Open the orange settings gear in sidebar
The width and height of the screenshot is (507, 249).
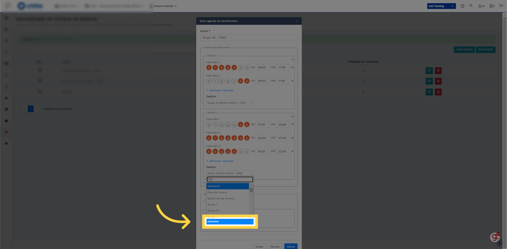[6, 132]
